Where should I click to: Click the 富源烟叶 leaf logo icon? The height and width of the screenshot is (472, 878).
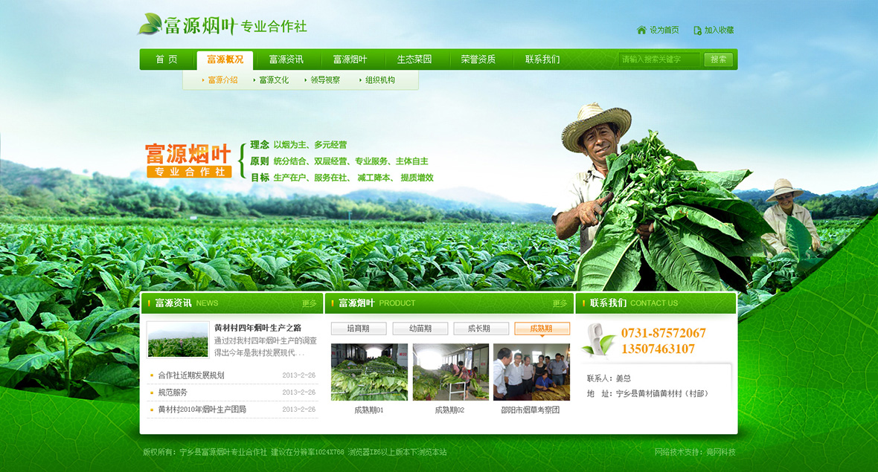150,25
